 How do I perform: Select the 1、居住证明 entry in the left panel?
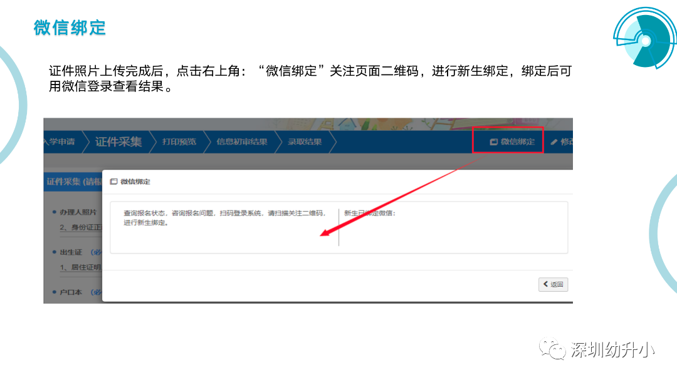pos(81,267)
